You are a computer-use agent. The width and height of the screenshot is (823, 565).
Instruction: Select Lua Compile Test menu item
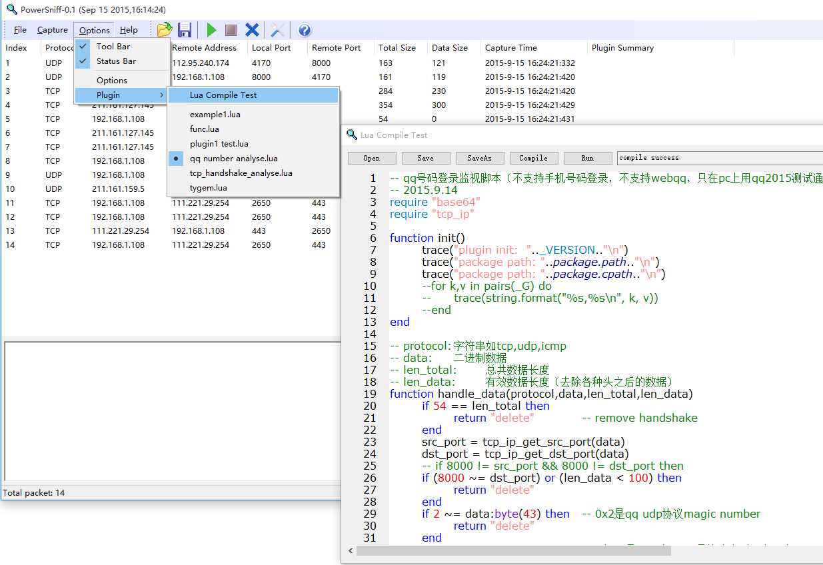253,95
